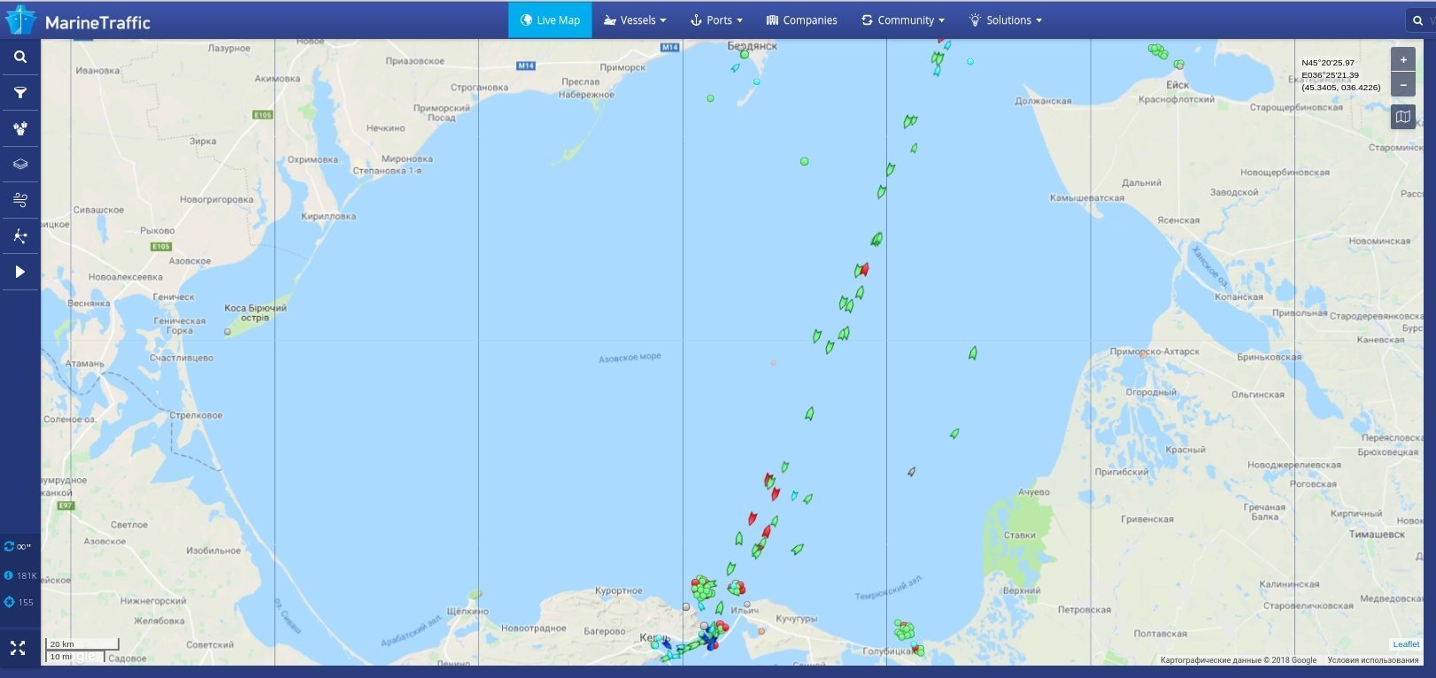This screenshot has width=1436, height=678.
Task: Click the coordinates readout N45°20'25.97
Action: (x=1328, y=63)
